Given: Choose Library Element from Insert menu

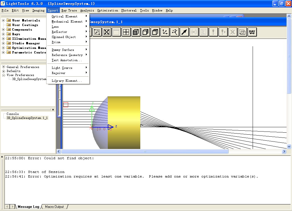Looking at the screenshot, I should (x=68, y=81).
